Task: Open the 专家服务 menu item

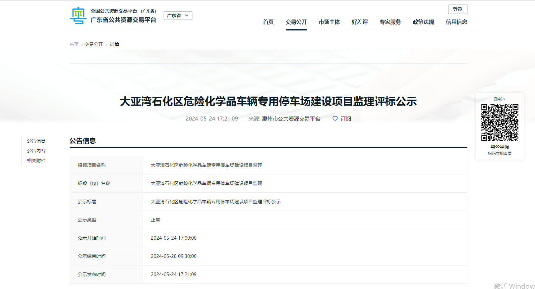Action: point(390,22)
